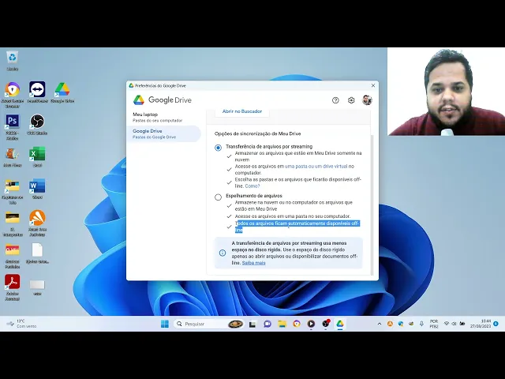Open the clock and date in taskbar

(x=481, y=324)
